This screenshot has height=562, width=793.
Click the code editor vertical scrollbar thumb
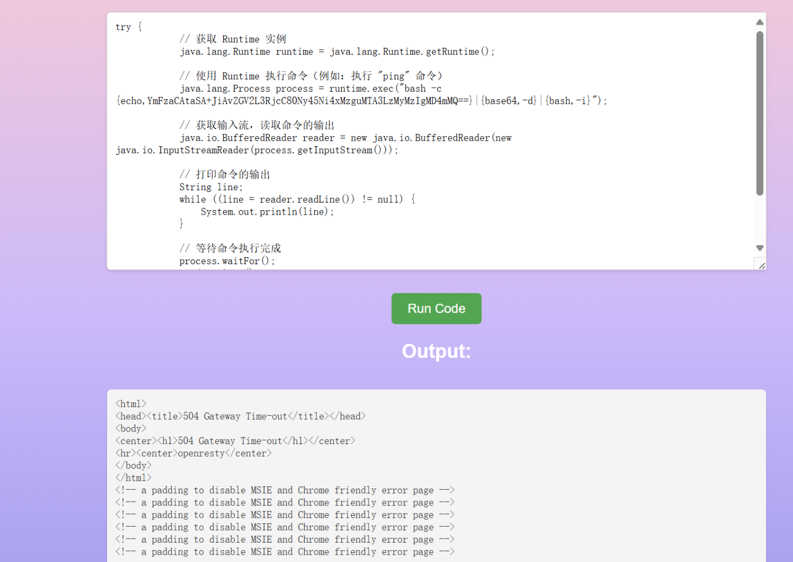(x=759, y=113)
